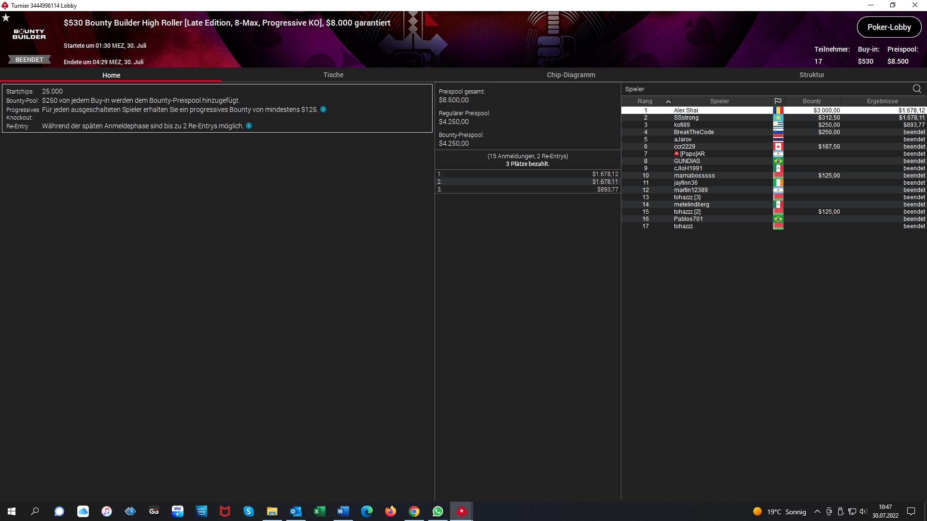Open Excel from the taskbar
This screenshot has height=521, width=927.
point(319,511)
